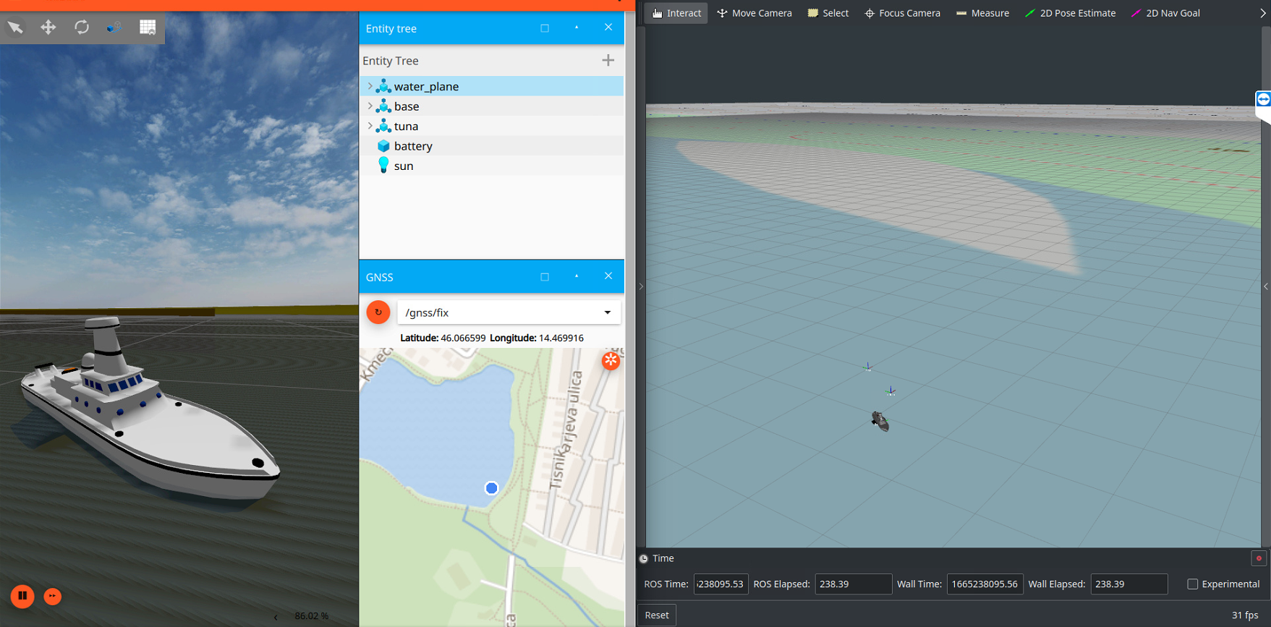
Task: Click the TeamViewer side tab icon
Action: pos(1263,99)
